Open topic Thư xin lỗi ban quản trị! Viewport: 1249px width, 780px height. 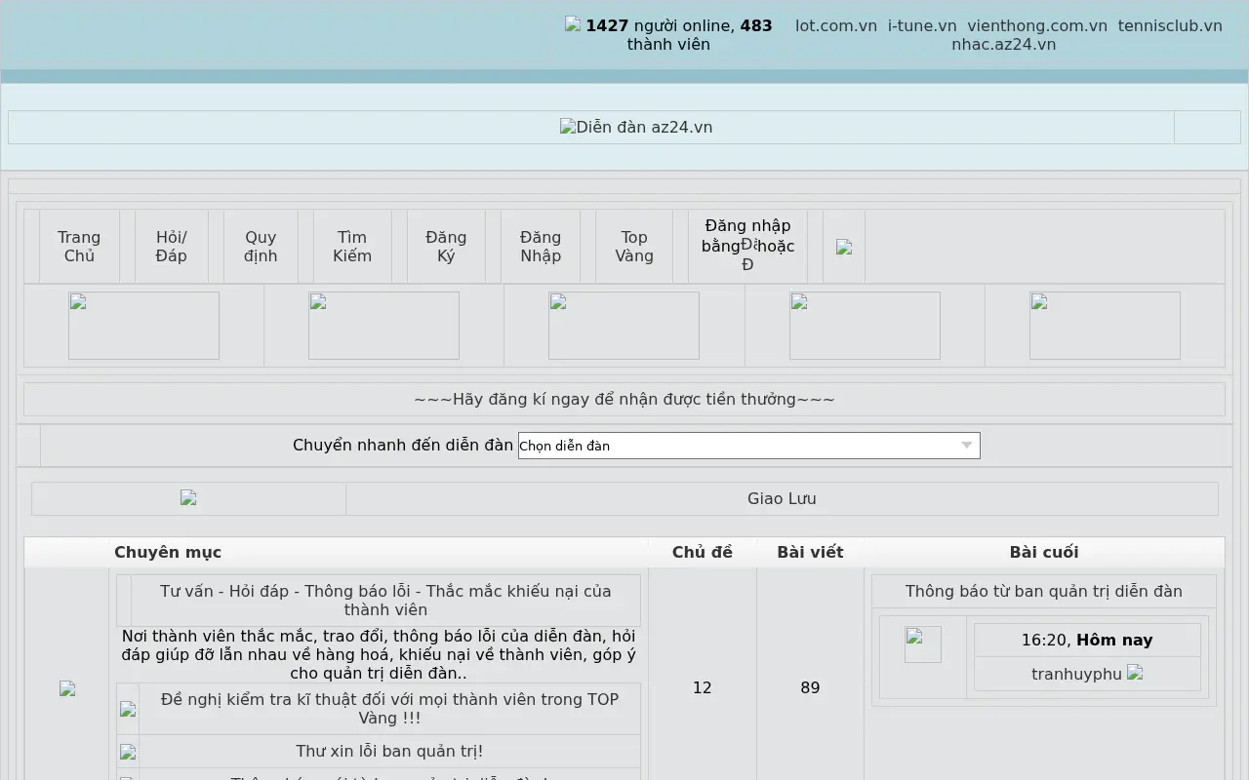(389, 752)
